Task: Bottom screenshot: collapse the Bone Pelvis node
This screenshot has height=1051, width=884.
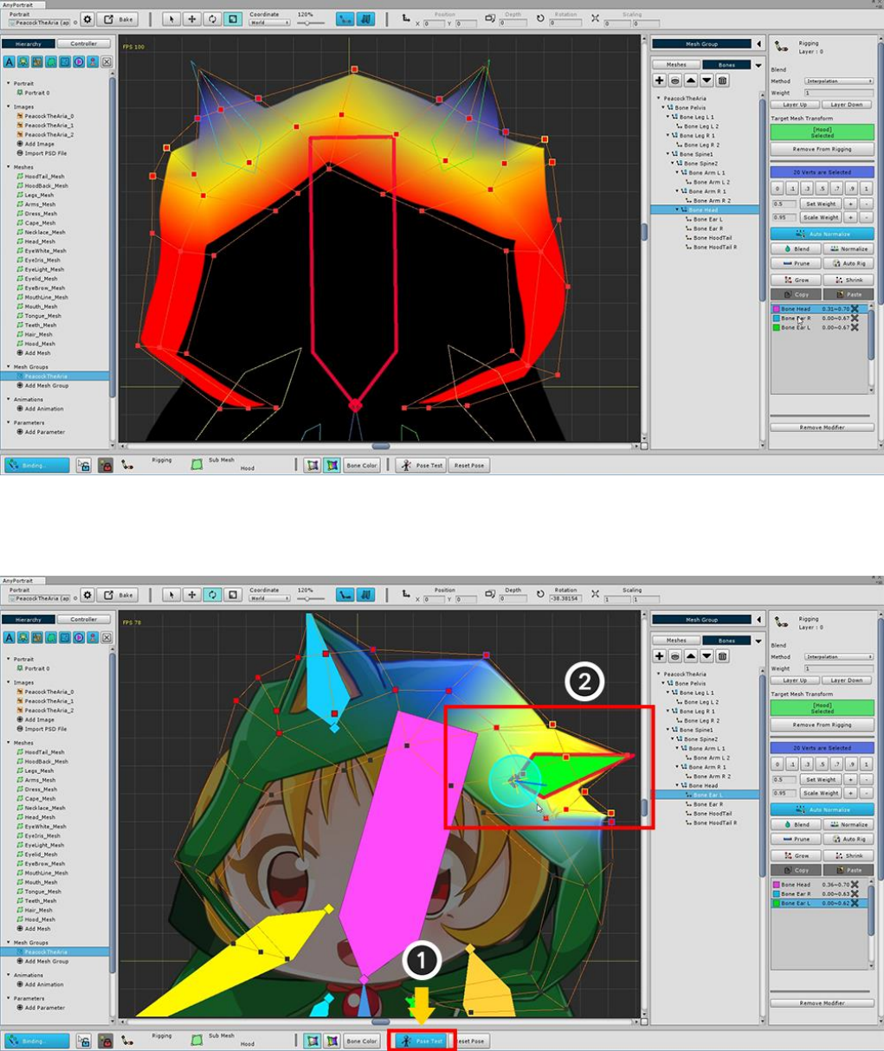Action: click(665, 684)
